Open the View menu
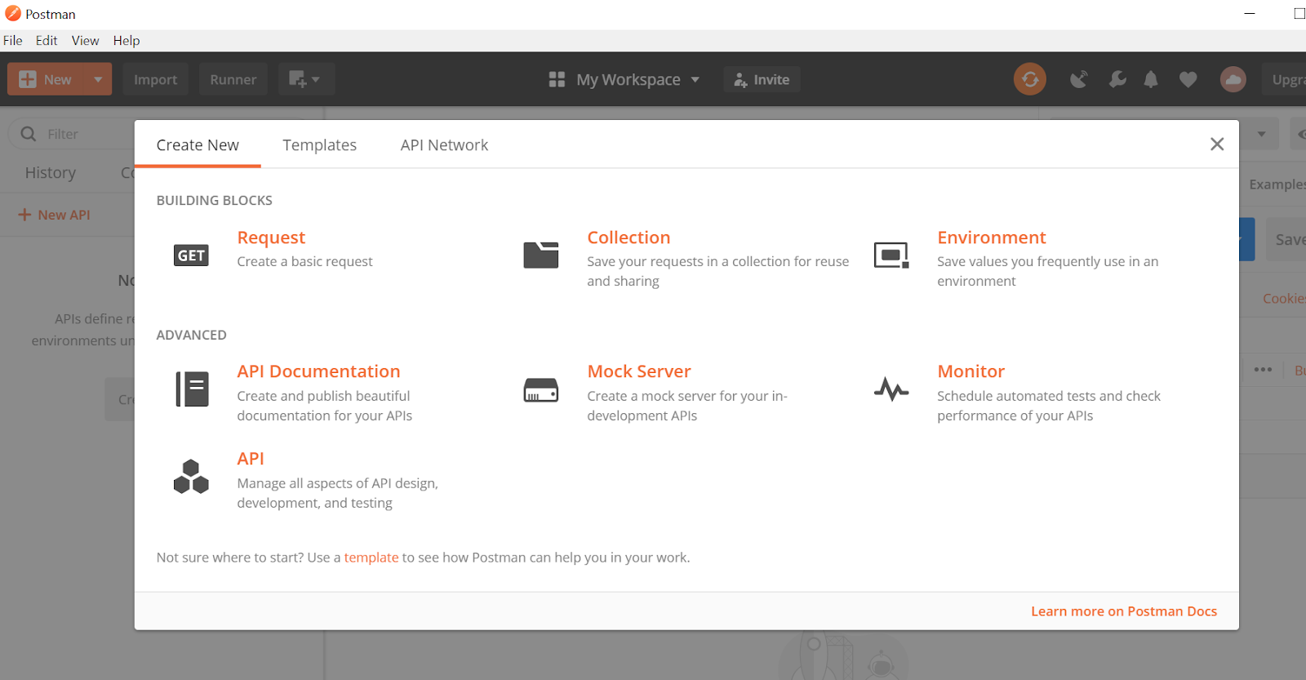 coord(85,40)
